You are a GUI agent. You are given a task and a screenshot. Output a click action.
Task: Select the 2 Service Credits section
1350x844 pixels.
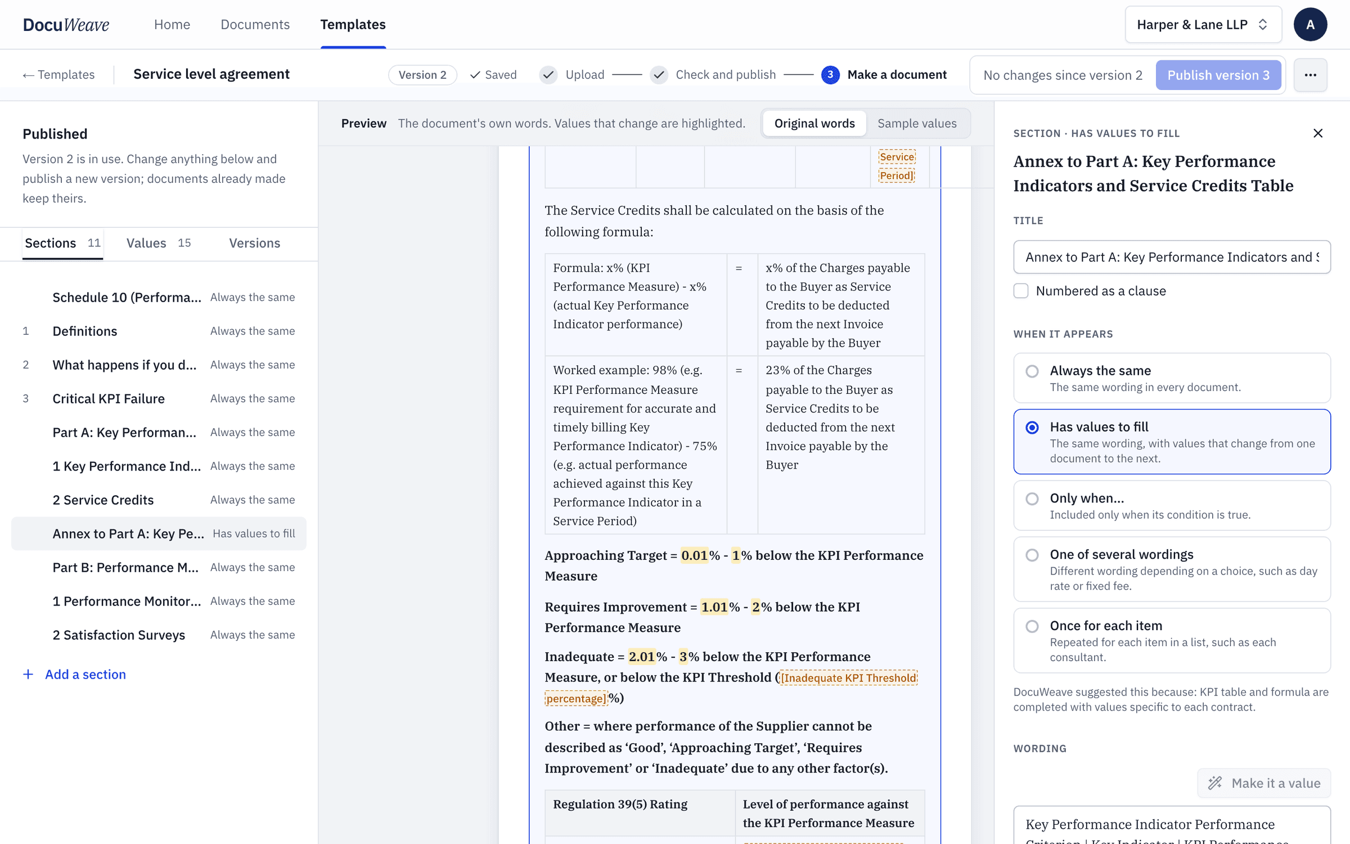pyautogui.click(x=159, y=500)
